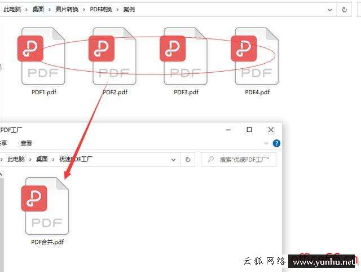Focus the 搜索"优速PDF工厂" search box
Viewport: 361px width, 272px height.
[x=239, y=159]
